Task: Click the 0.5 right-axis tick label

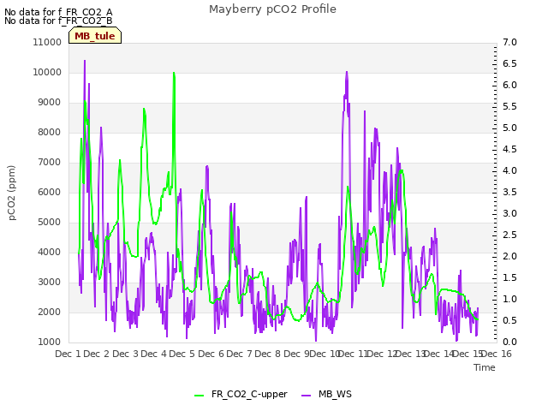Action: tap(509, 320)
